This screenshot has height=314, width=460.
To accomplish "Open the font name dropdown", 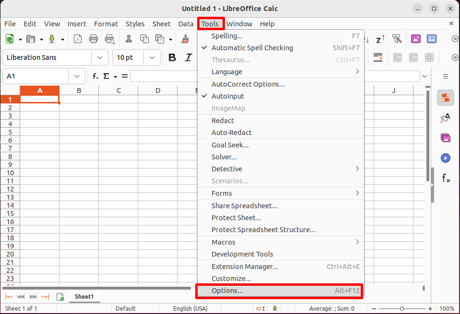I will [x=100, y=57].
